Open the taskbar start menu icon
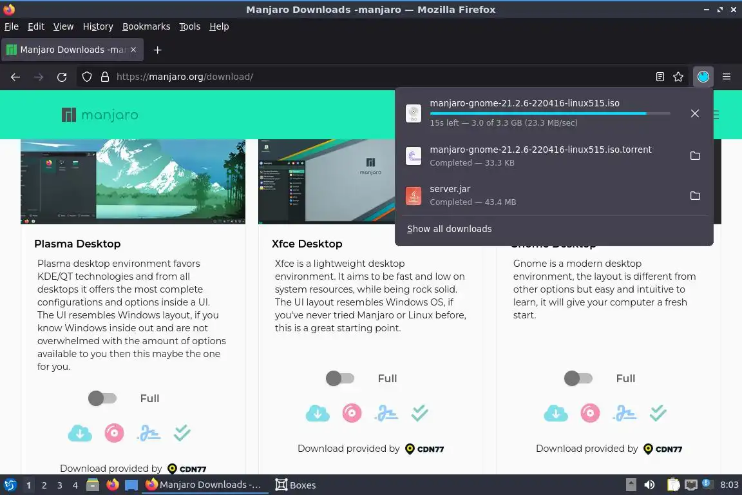The height and width of the screenshot is (495, 742). click(x=10, y=485)
